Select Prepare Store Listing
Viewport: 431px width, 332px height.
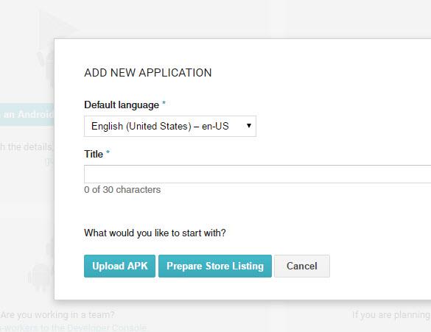(x=215, y=266)
